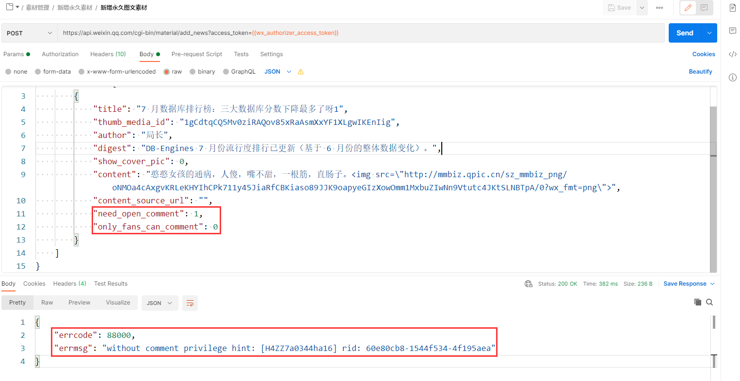Select the response Body tab
The width and height of the screenshot is (740, 381).
(x=8, y=284)
